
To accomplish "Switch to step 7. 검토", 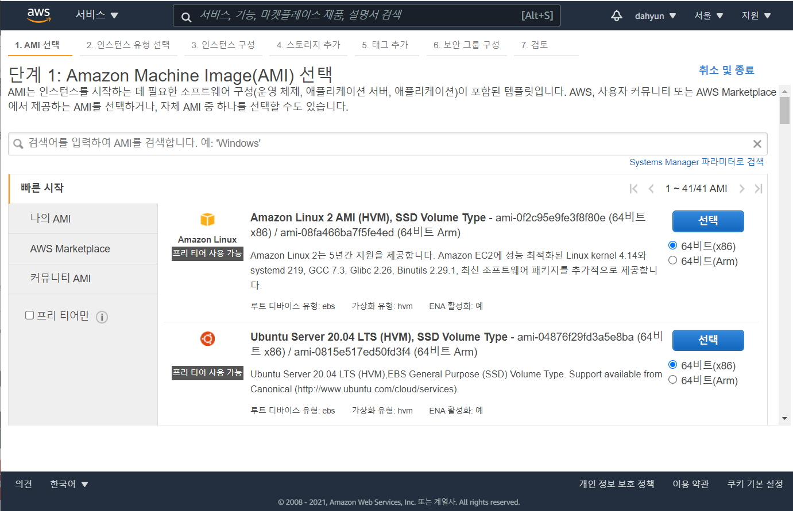I will point(534,45).
